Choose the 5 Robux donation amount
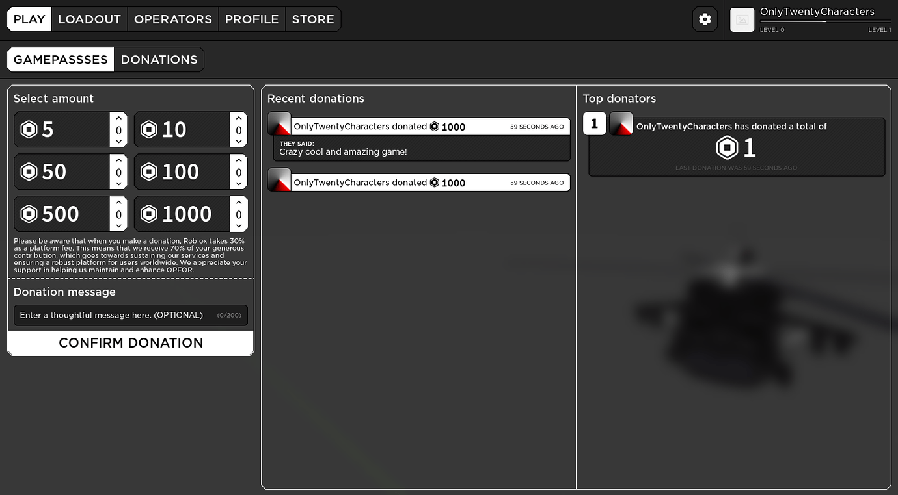Viewport: 898px width, 495px height. [62, 130]
